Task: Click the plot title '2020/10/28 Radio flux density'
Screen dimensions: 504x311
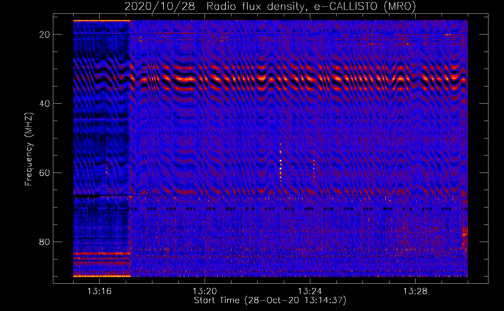Action: pos(270,6)
